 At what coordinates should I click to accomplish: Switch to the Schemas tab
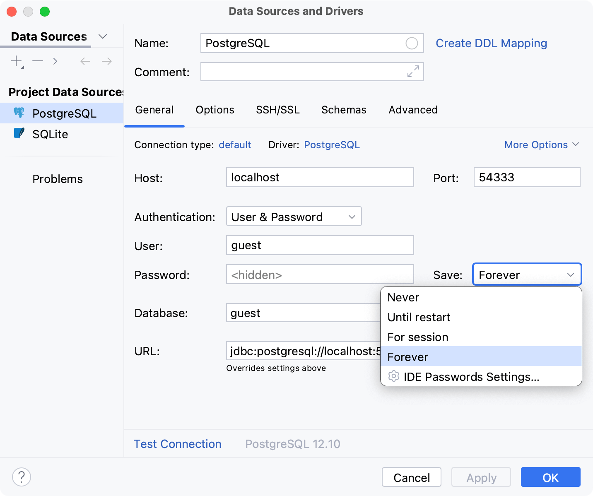344,110
